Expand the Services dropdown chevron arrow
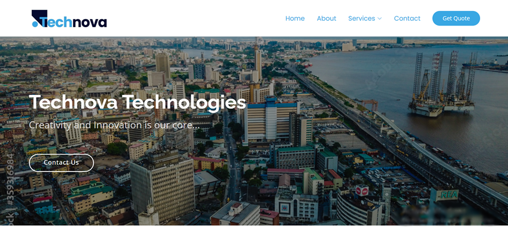This screenshot has width=508, height=234. coord(379,19)
